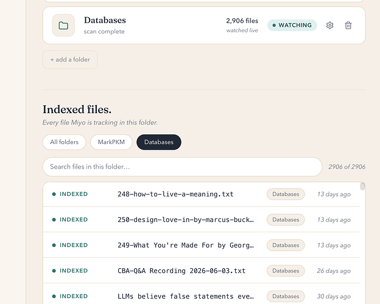Select the All folders filter
The image size is (380, 304).
64,142
